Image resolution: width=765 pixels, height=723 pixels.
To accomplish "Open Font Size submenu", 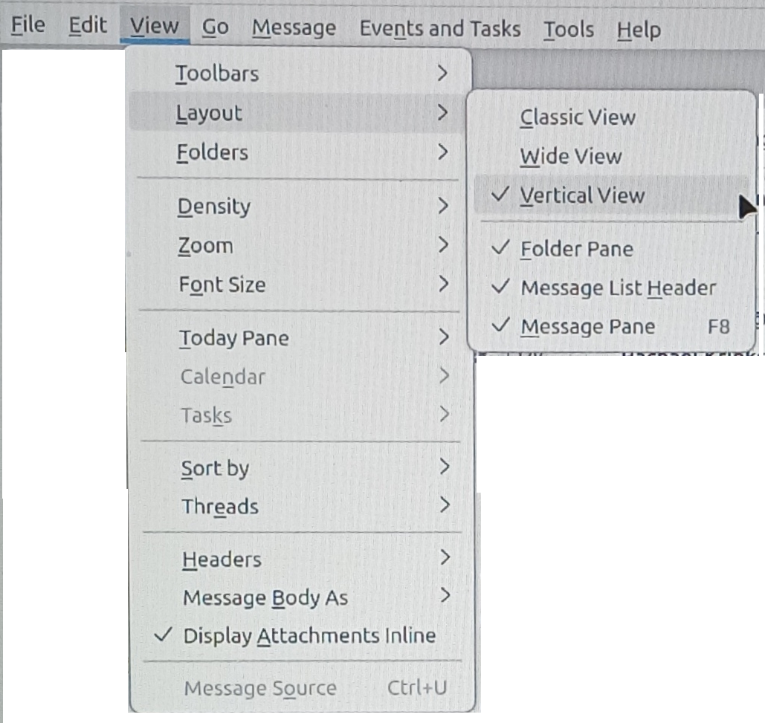I will click(x=297, y=285).
